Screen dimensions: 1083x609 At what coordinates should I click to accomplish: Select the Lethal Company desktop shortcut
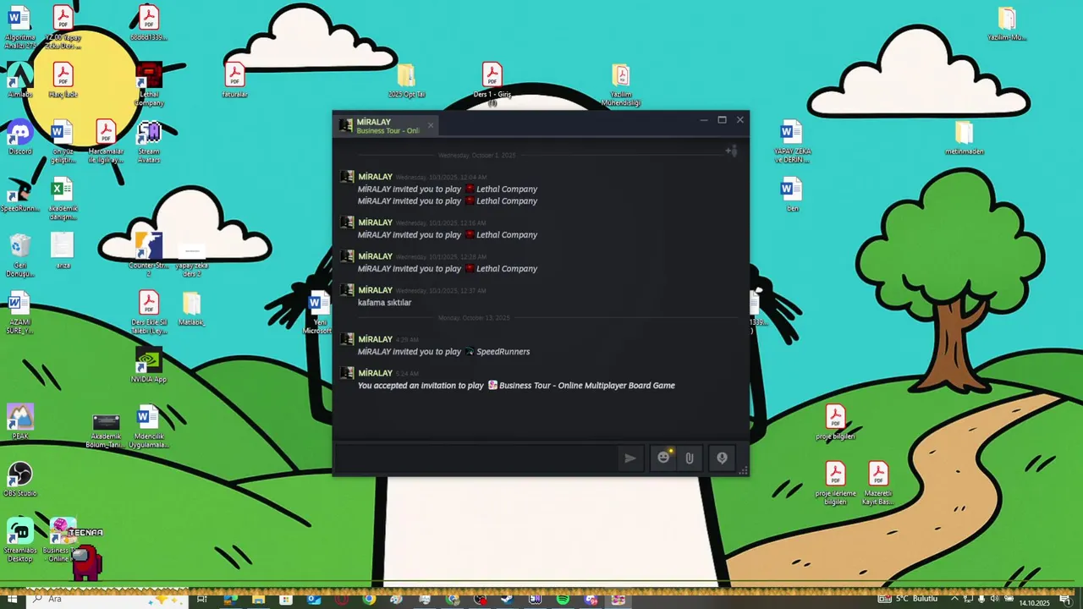click(149, 85)
